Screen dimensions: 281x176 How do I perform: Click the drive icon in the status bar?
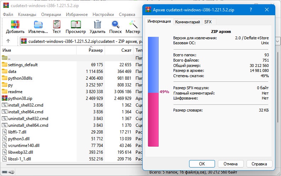pyautogui.click(x=5, y=172)
